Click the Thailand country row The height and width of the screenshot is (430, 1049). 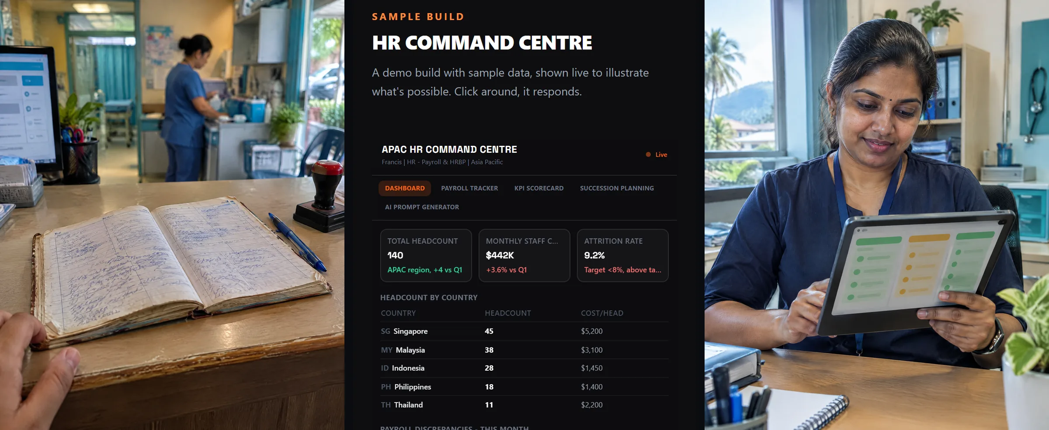(x=524, y=405)
